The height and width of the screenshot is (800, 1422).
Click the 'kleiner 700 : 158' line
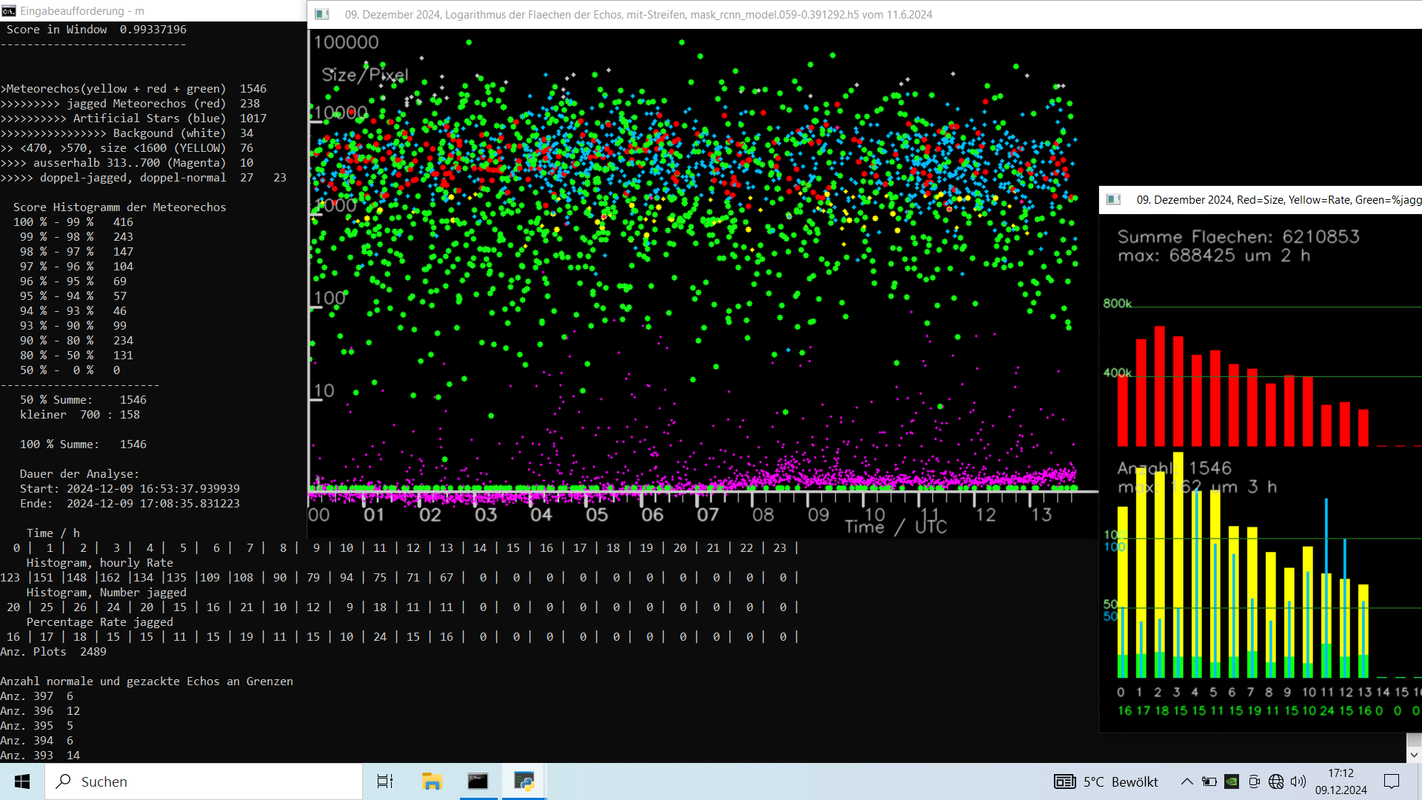(x=80, y=415)
